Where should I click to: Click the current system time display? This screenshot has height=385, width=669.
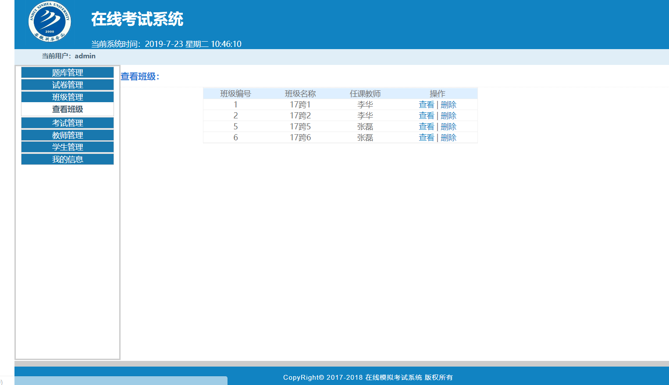166,44
